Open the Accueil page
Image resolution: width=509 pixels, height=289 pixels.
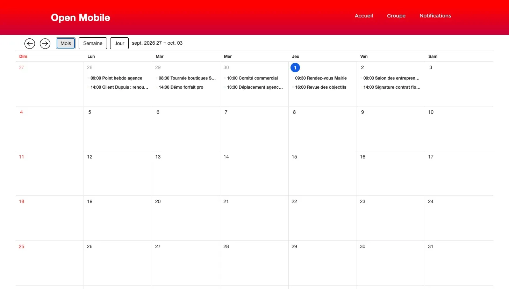click(x=364, y=16)
